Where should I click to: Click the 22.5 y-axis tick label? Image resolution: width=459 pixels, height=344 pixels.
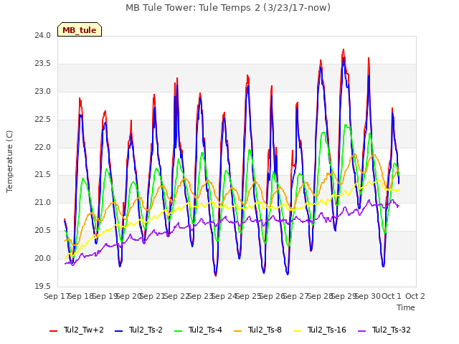click(x=43, y=120)
